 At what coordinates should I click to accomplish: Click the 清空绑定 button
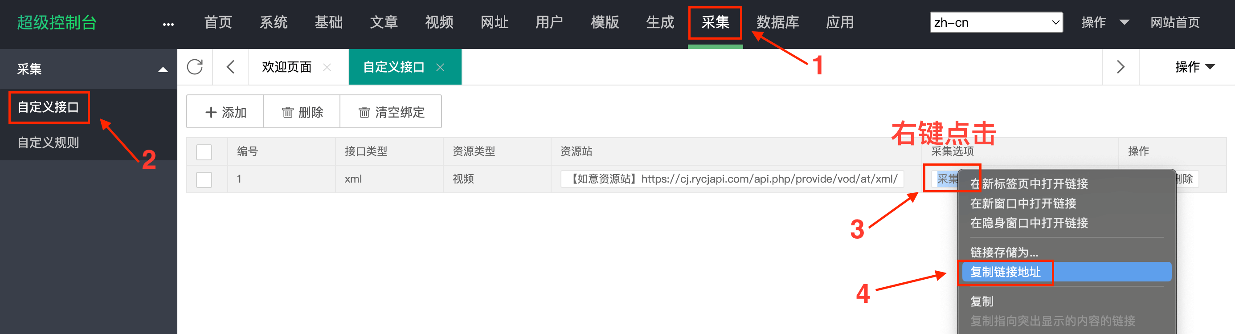(x=391, y=112)
